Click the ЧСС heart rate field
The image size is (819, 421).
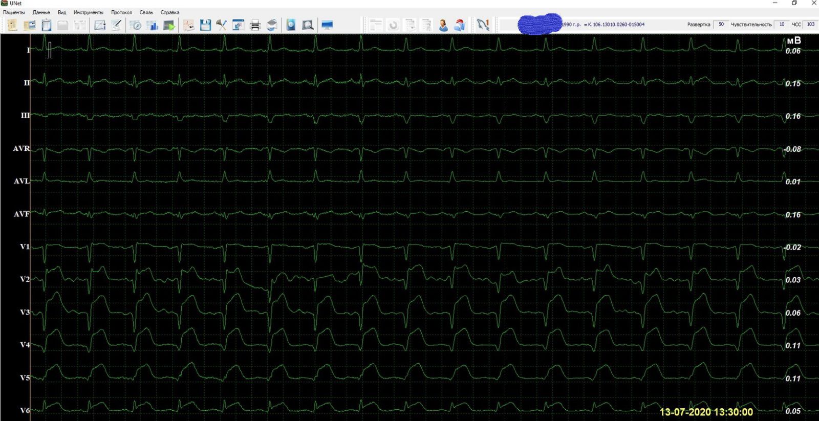tap(810, 24)
